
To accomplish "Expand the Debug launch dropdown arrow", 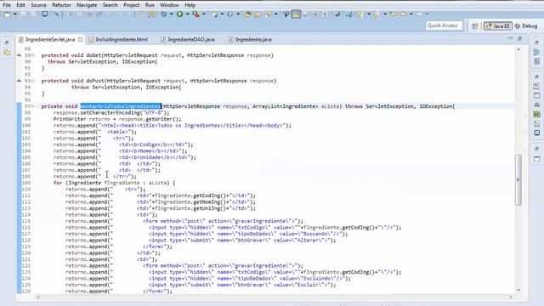I will [x=172, y=14].
